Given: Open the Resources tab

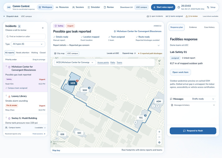Looking at the screenshot, I should pos(62,7).
